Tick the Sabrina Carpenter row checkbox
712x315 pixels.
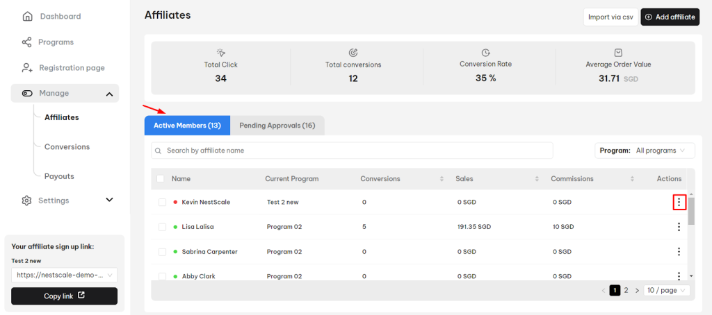[x=162, y=252]
